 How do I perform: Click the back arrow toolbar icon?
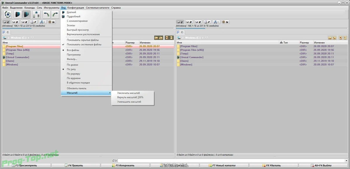(46, 14)
